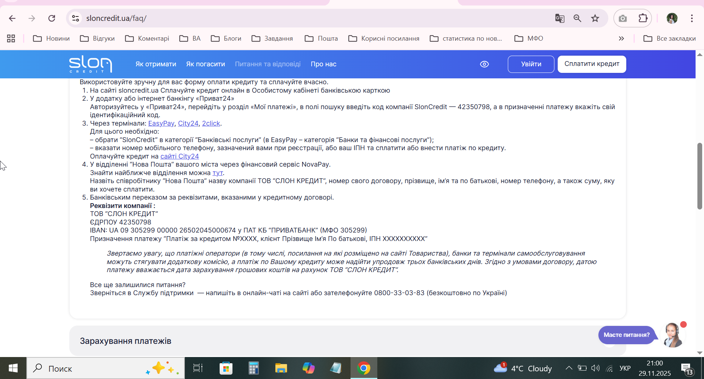Show more bookmarks with the double chevron
The height and width of the screenshot is (379, 704).
(621, 38)
